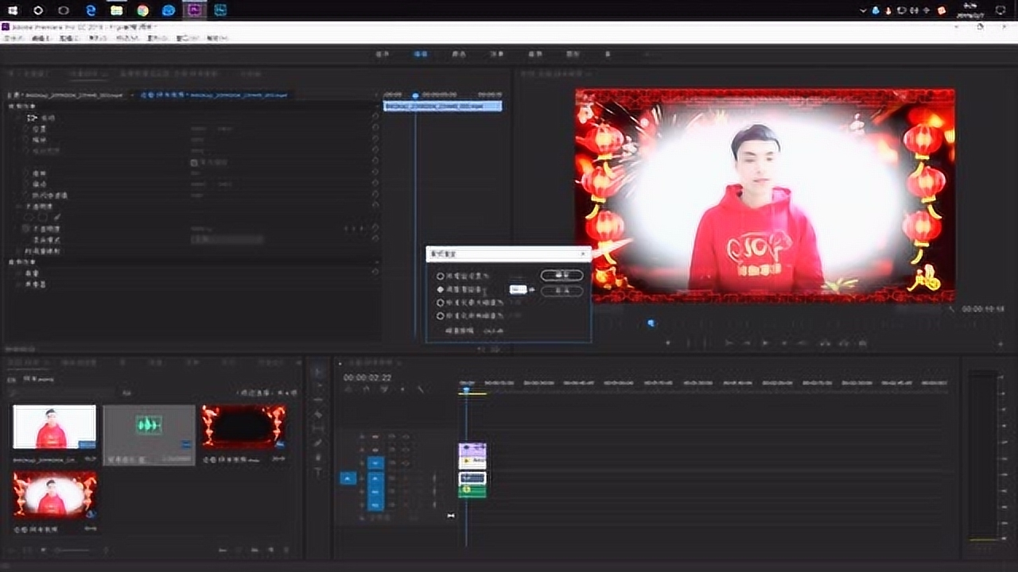This screenshot has width=1018, height=572.
Task: Select the Selection tool in the timeline toolbar
Action: coord(318,372)
